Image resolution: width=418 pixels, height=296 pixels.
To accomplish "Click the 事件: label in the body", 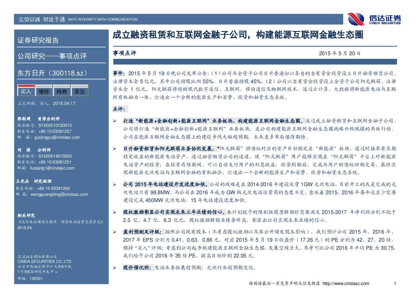I will click(x=118, y=73).
